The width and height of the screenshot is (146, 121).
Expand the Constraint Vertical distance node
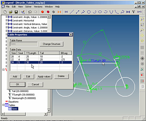pos(7,24)
